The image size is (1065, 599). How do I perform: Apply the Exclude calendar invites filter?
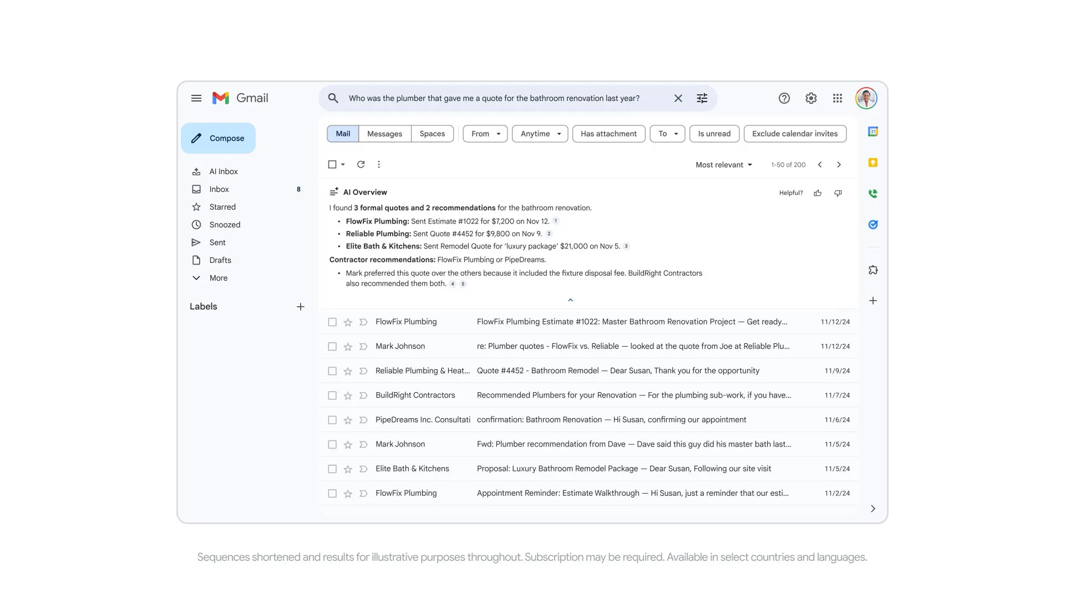[795, 134]
